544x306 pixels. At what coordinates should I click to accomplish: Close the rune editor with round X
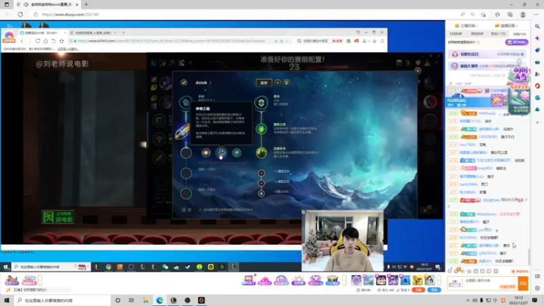pos(418,71)
